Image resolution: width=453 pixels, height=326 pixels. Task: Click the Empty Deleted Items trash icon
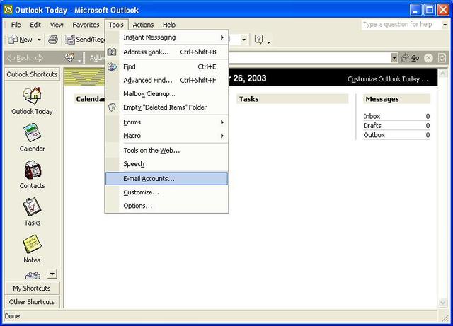[x=112, y=107]
